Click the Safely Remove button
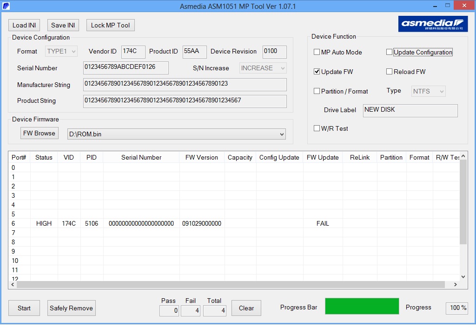The height and width of the screenshot is (335, 476). (x=71, y=308)
